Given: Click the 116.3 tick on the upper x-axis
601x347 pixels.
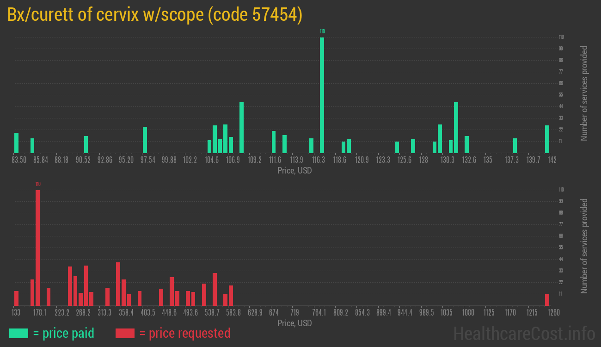Looking at the screenshot, I should [319, 160].
